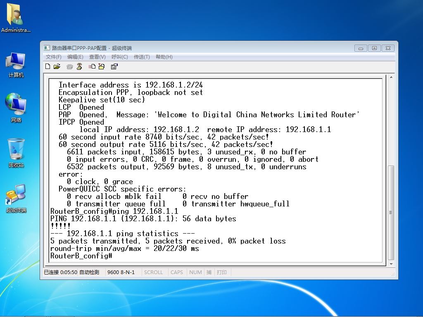
Task: Click the terminal vertical scrollbar thumb
Action: (x=391, y=213)
